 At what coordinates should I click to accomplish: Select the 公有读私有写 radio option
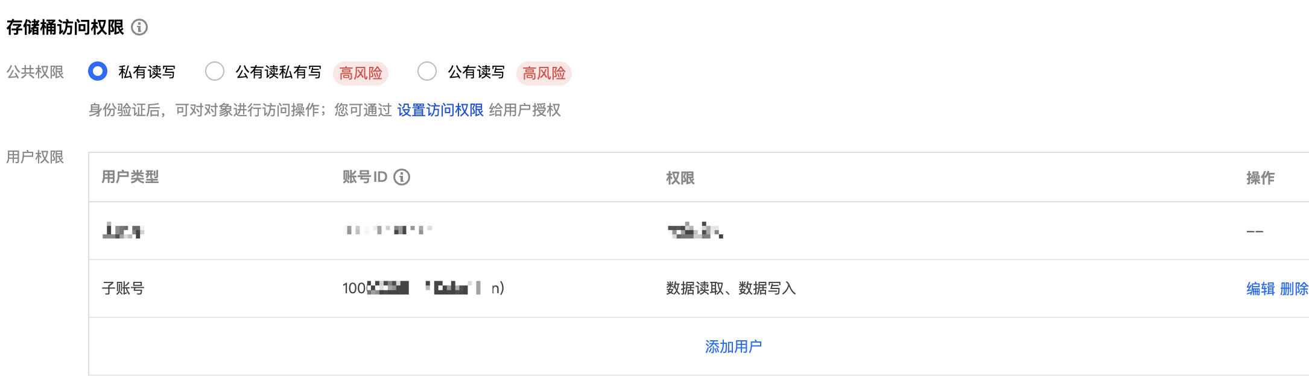pyautogui.click(x=215, y=71)
